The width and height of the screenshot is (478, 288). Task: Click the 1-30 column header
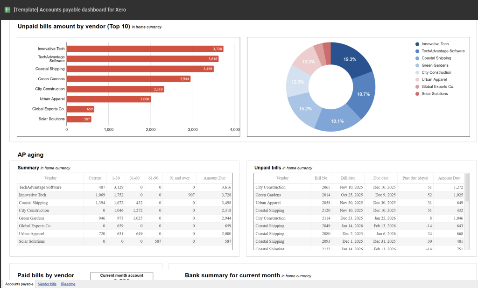pos(116,178)
